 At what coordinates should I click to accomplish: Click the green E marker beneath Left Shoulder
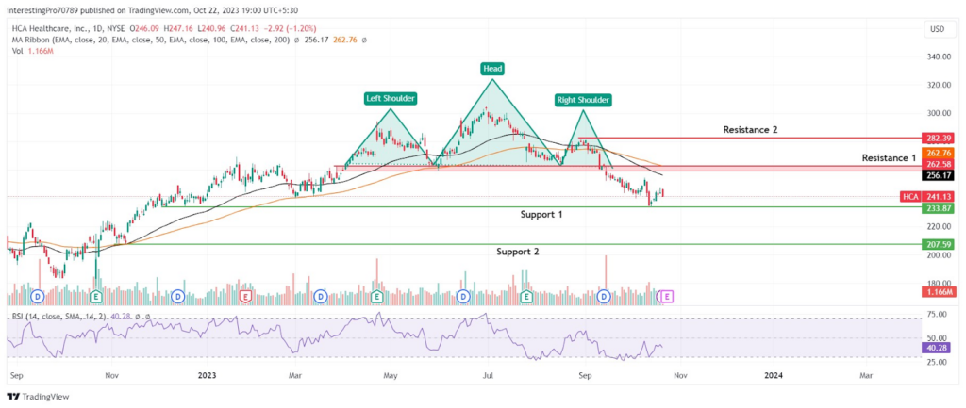coord(377,297)
